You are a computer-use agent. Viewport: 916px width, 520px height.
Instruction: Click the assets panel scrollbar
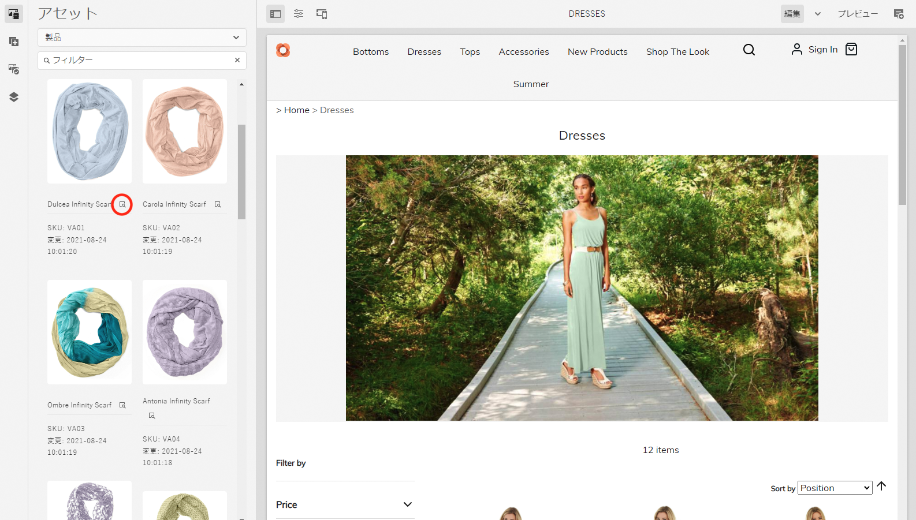(x=241, y=172)
